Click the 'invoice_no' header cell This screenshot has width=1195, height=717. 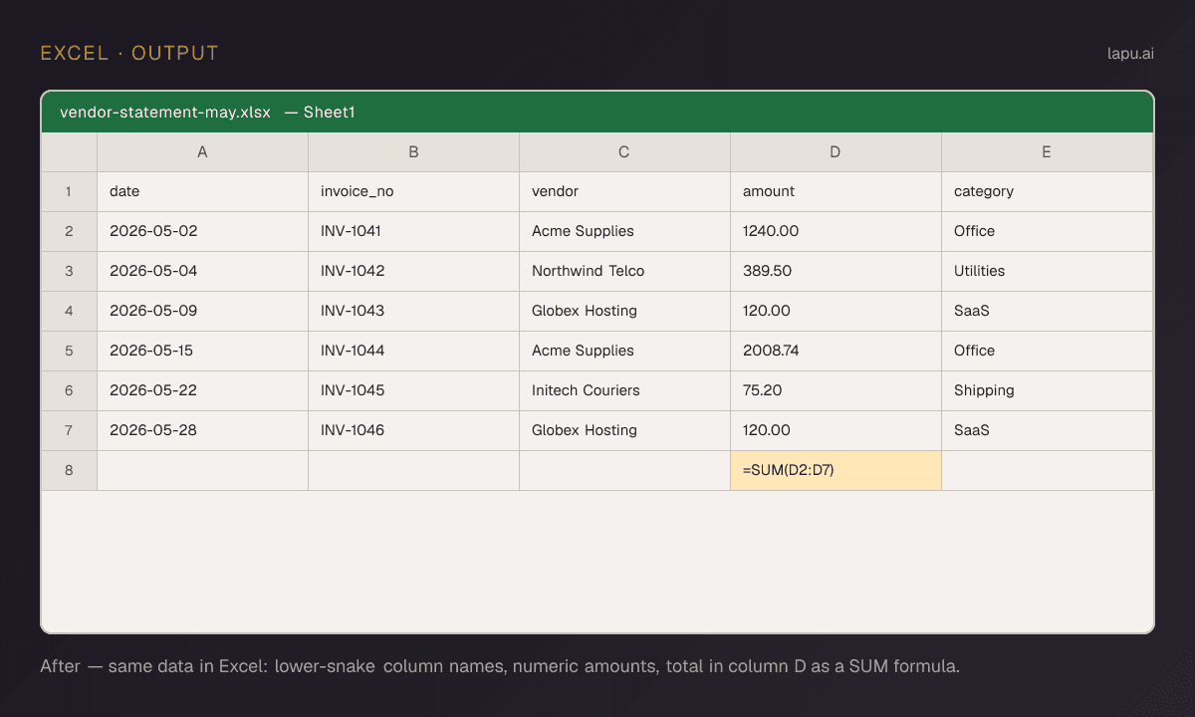414,192
